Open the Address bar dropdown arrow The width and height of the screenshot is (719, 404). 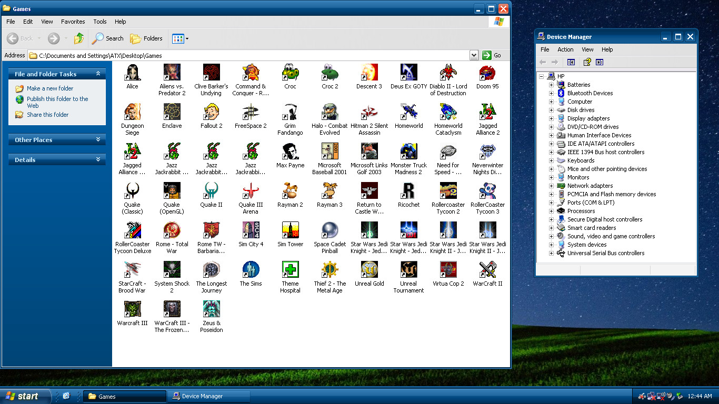(474, 55)
